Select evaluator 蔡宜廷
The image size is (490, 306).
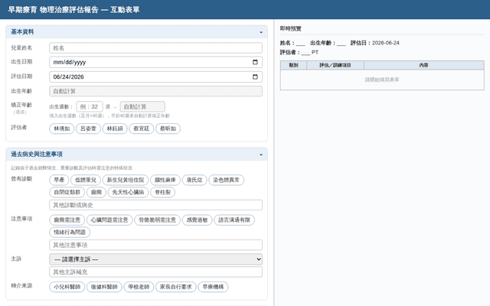141,129
